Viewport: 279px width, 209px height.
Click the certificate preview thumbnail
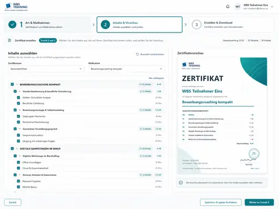(222, 115)
